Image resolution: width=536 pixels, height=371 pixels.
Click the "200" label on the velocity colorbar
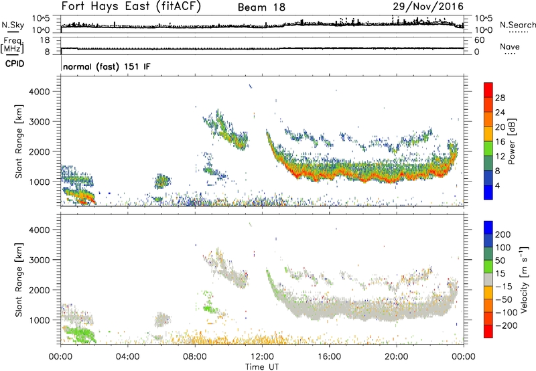tap(503, 234)
